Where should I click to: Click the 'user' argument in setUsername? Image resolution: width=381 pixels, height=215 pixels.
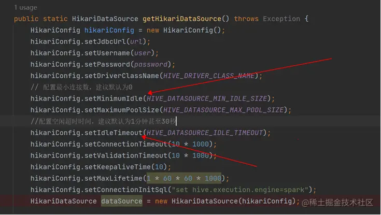pos(143,53)
